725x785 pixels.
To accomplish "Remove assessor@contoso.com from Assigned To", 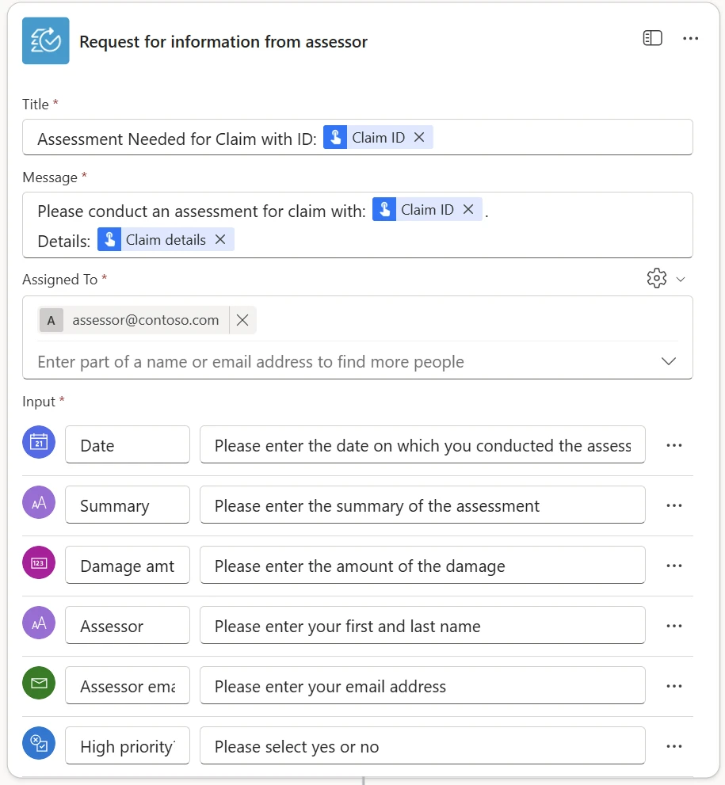I will coord(242,320).
